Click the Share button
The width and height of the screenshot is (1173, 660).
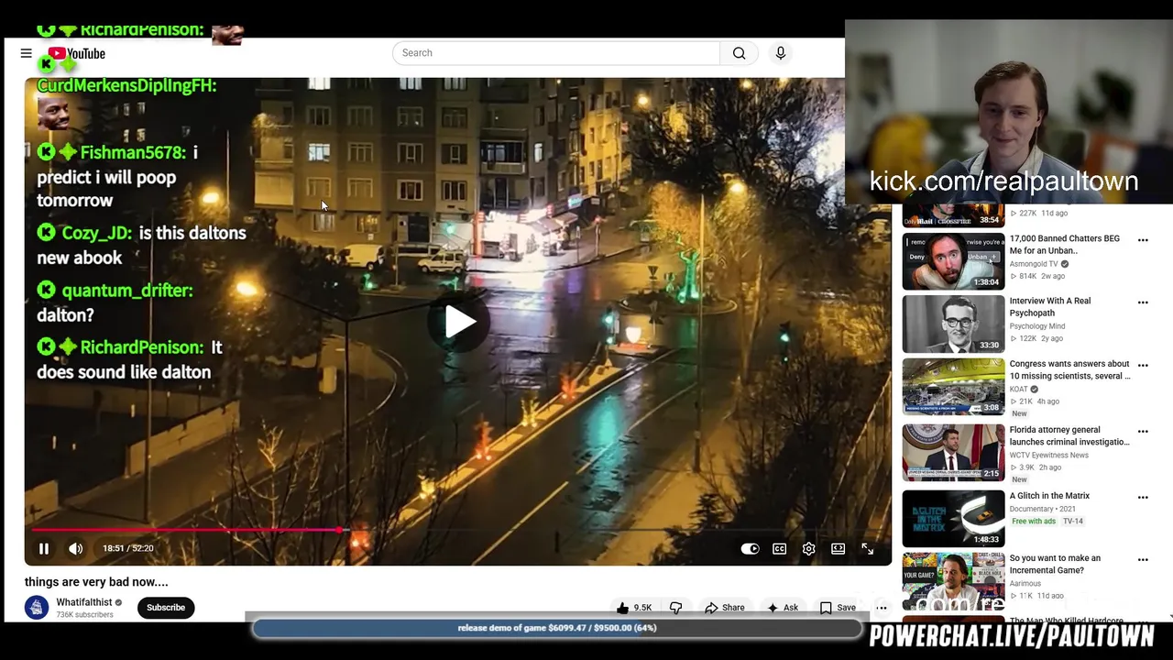724,608
